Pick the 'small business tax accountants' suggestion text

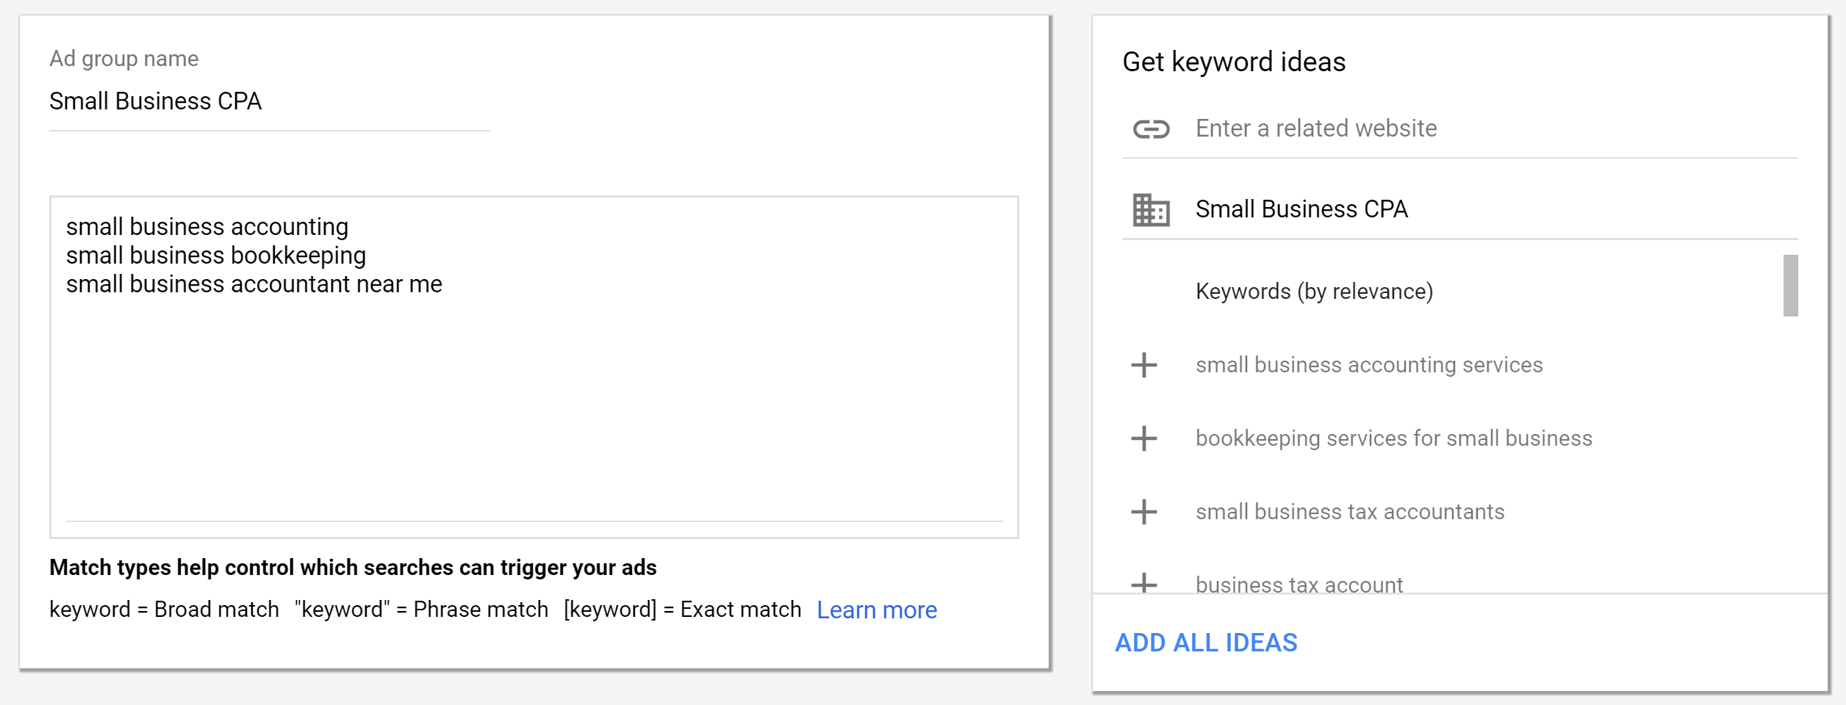[x=1349, y=512]
